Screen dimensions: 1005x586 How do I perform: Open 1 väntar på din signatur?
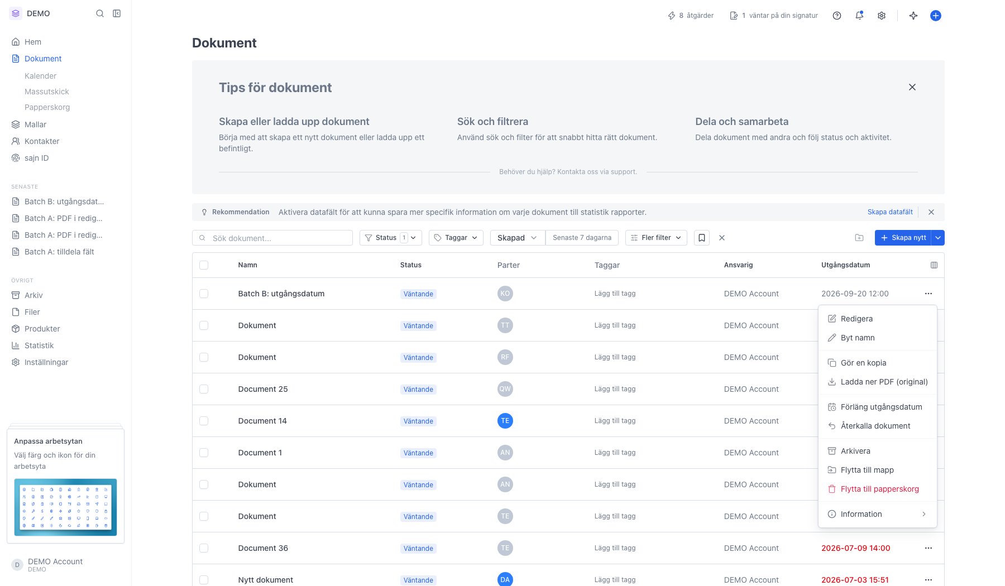(x=774, y=16)
